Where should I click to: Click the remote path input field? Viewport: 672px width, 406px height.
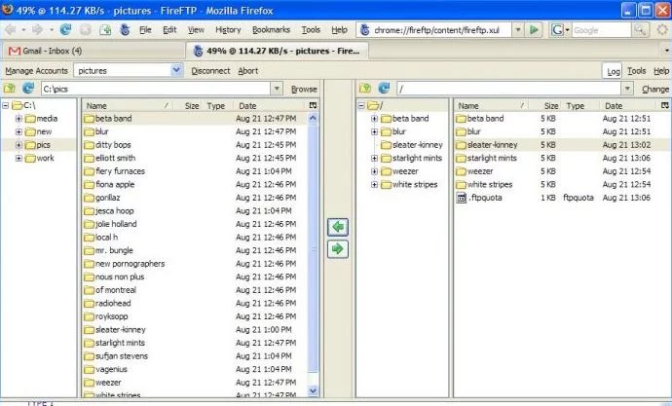(x=509, y=89)
